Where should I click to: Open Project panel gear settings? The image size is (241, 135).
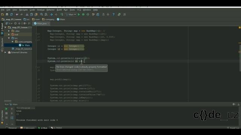(x=24, y=23)
